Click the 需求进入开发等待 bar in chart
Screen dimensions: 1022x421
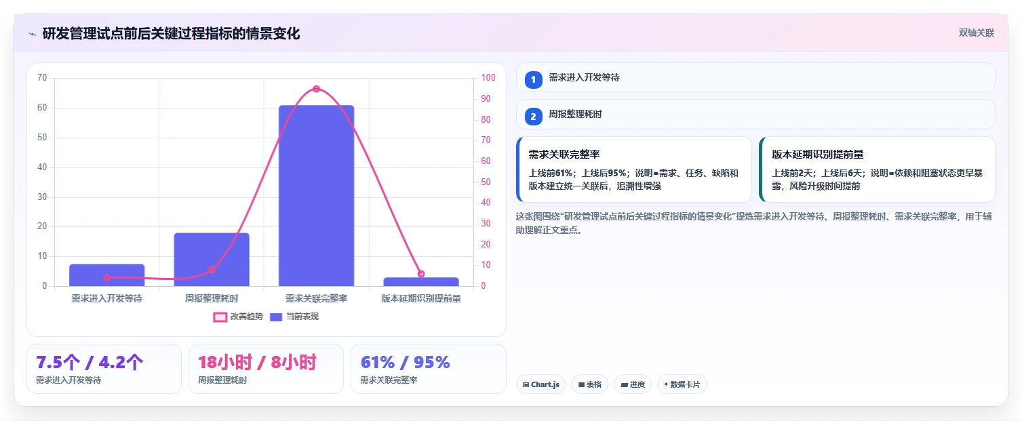(x=106, y=275)
